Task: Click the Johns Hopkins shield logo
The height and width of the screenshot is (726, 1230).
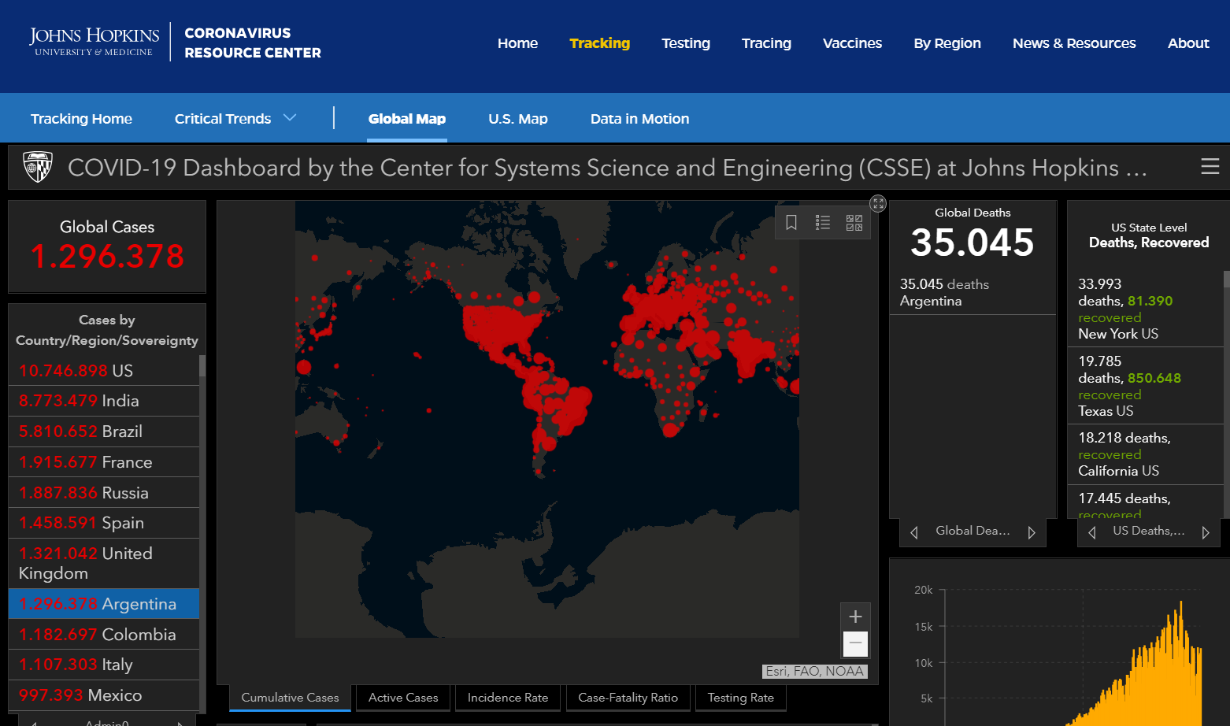Action: 38,167
